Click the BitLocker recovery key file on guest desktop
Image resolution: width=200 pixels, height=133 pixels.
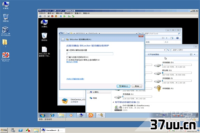[x=44, y=52]
